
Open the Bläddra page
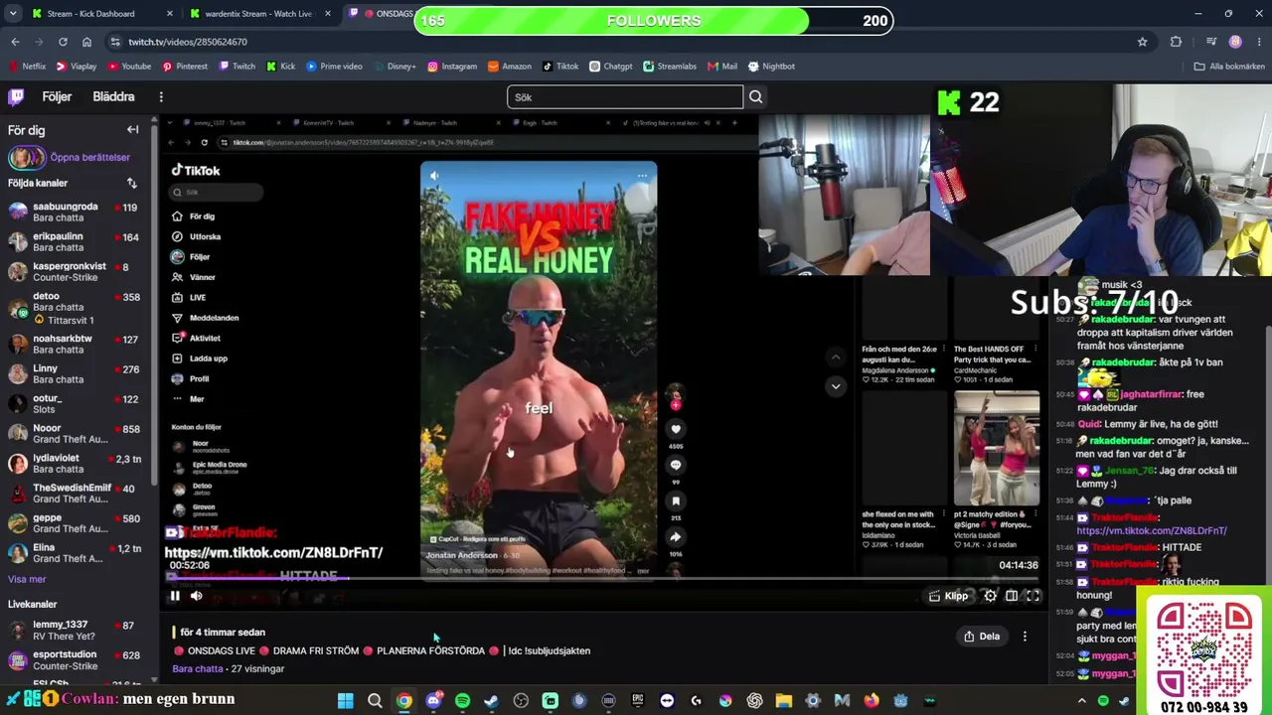coord(113,96)
